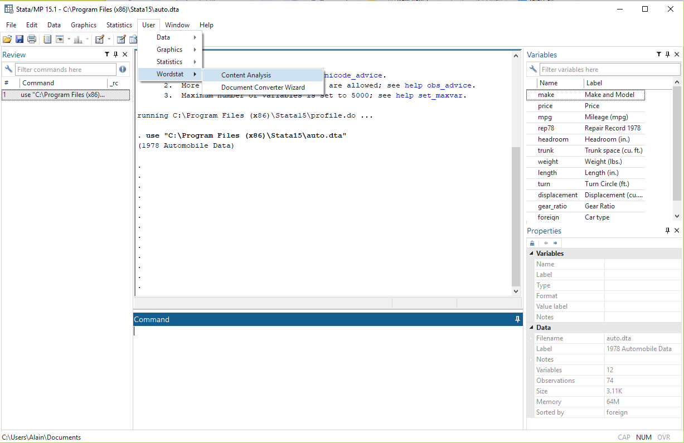Toggle the Properties lock icon
This screenshot has height=443, width=684.
[532, 243]
